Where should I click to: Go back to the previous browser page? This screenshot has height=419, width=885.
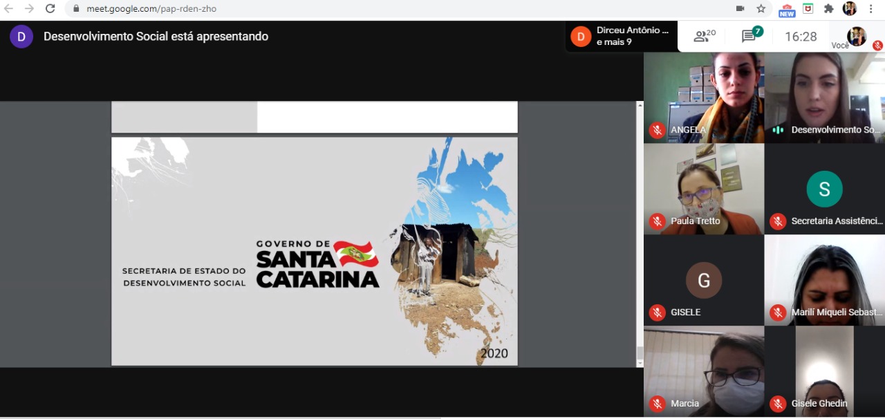pyautogui.click(x=9, y=8)
